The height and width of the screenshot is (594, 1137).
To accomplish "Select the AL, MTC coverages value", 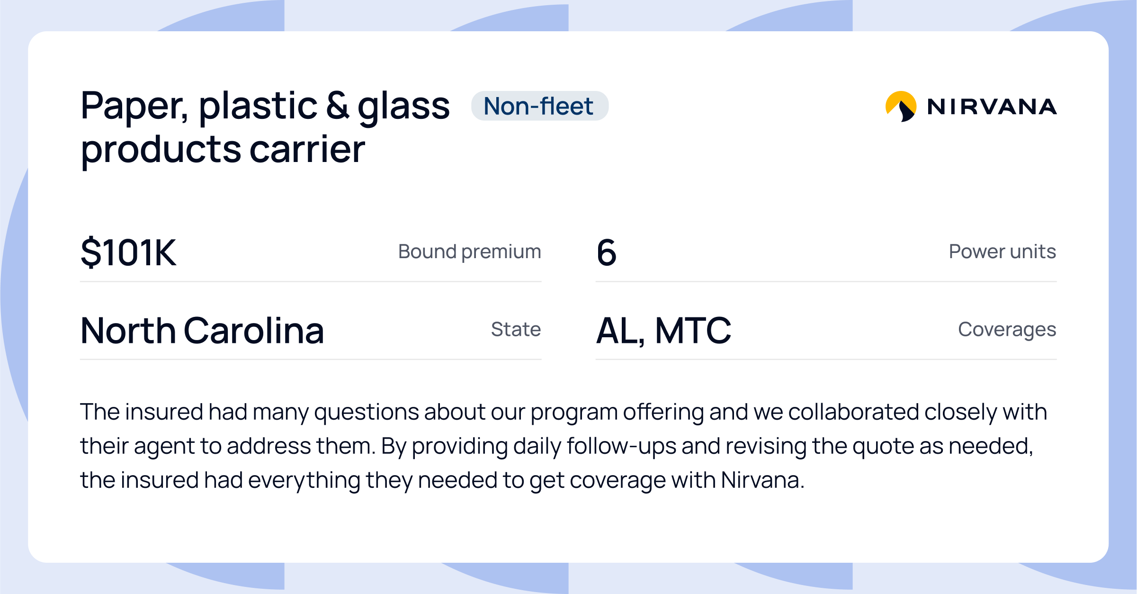I will tap(663, 330).
